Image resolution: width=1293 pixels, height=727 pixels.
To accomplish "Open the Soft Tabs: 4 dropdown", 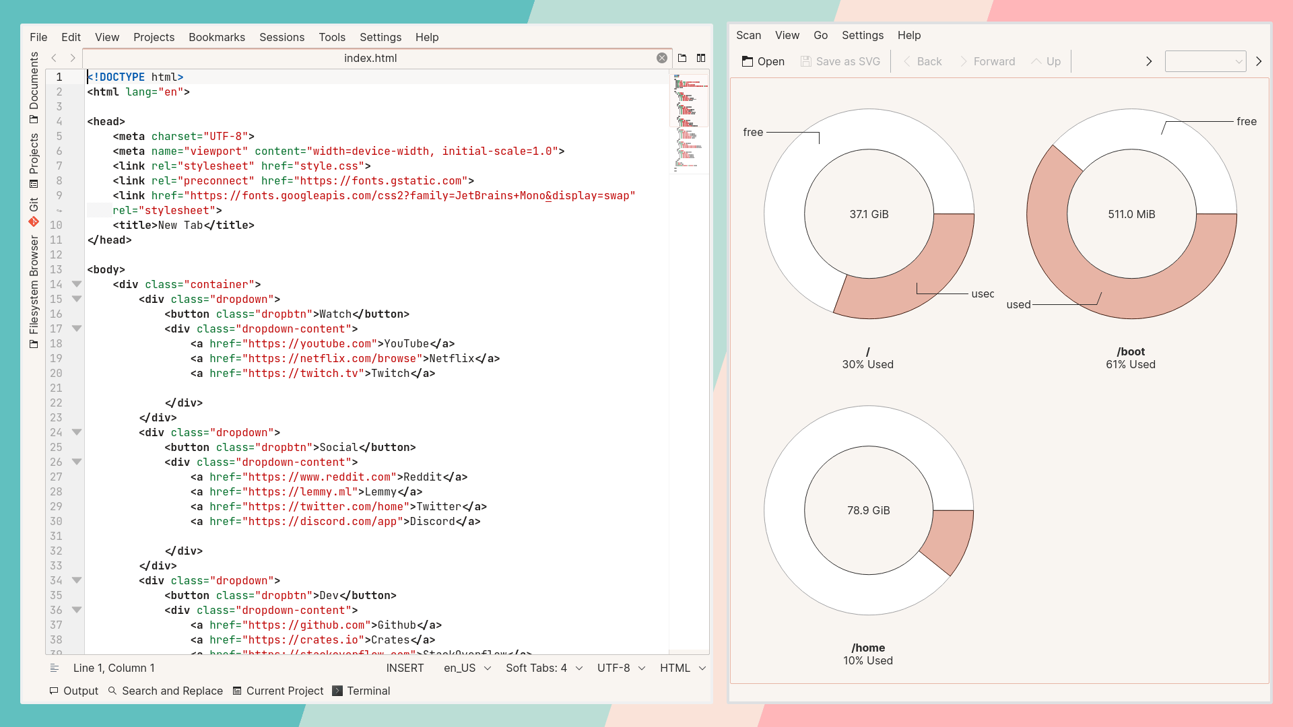I will tap(544, 668).
